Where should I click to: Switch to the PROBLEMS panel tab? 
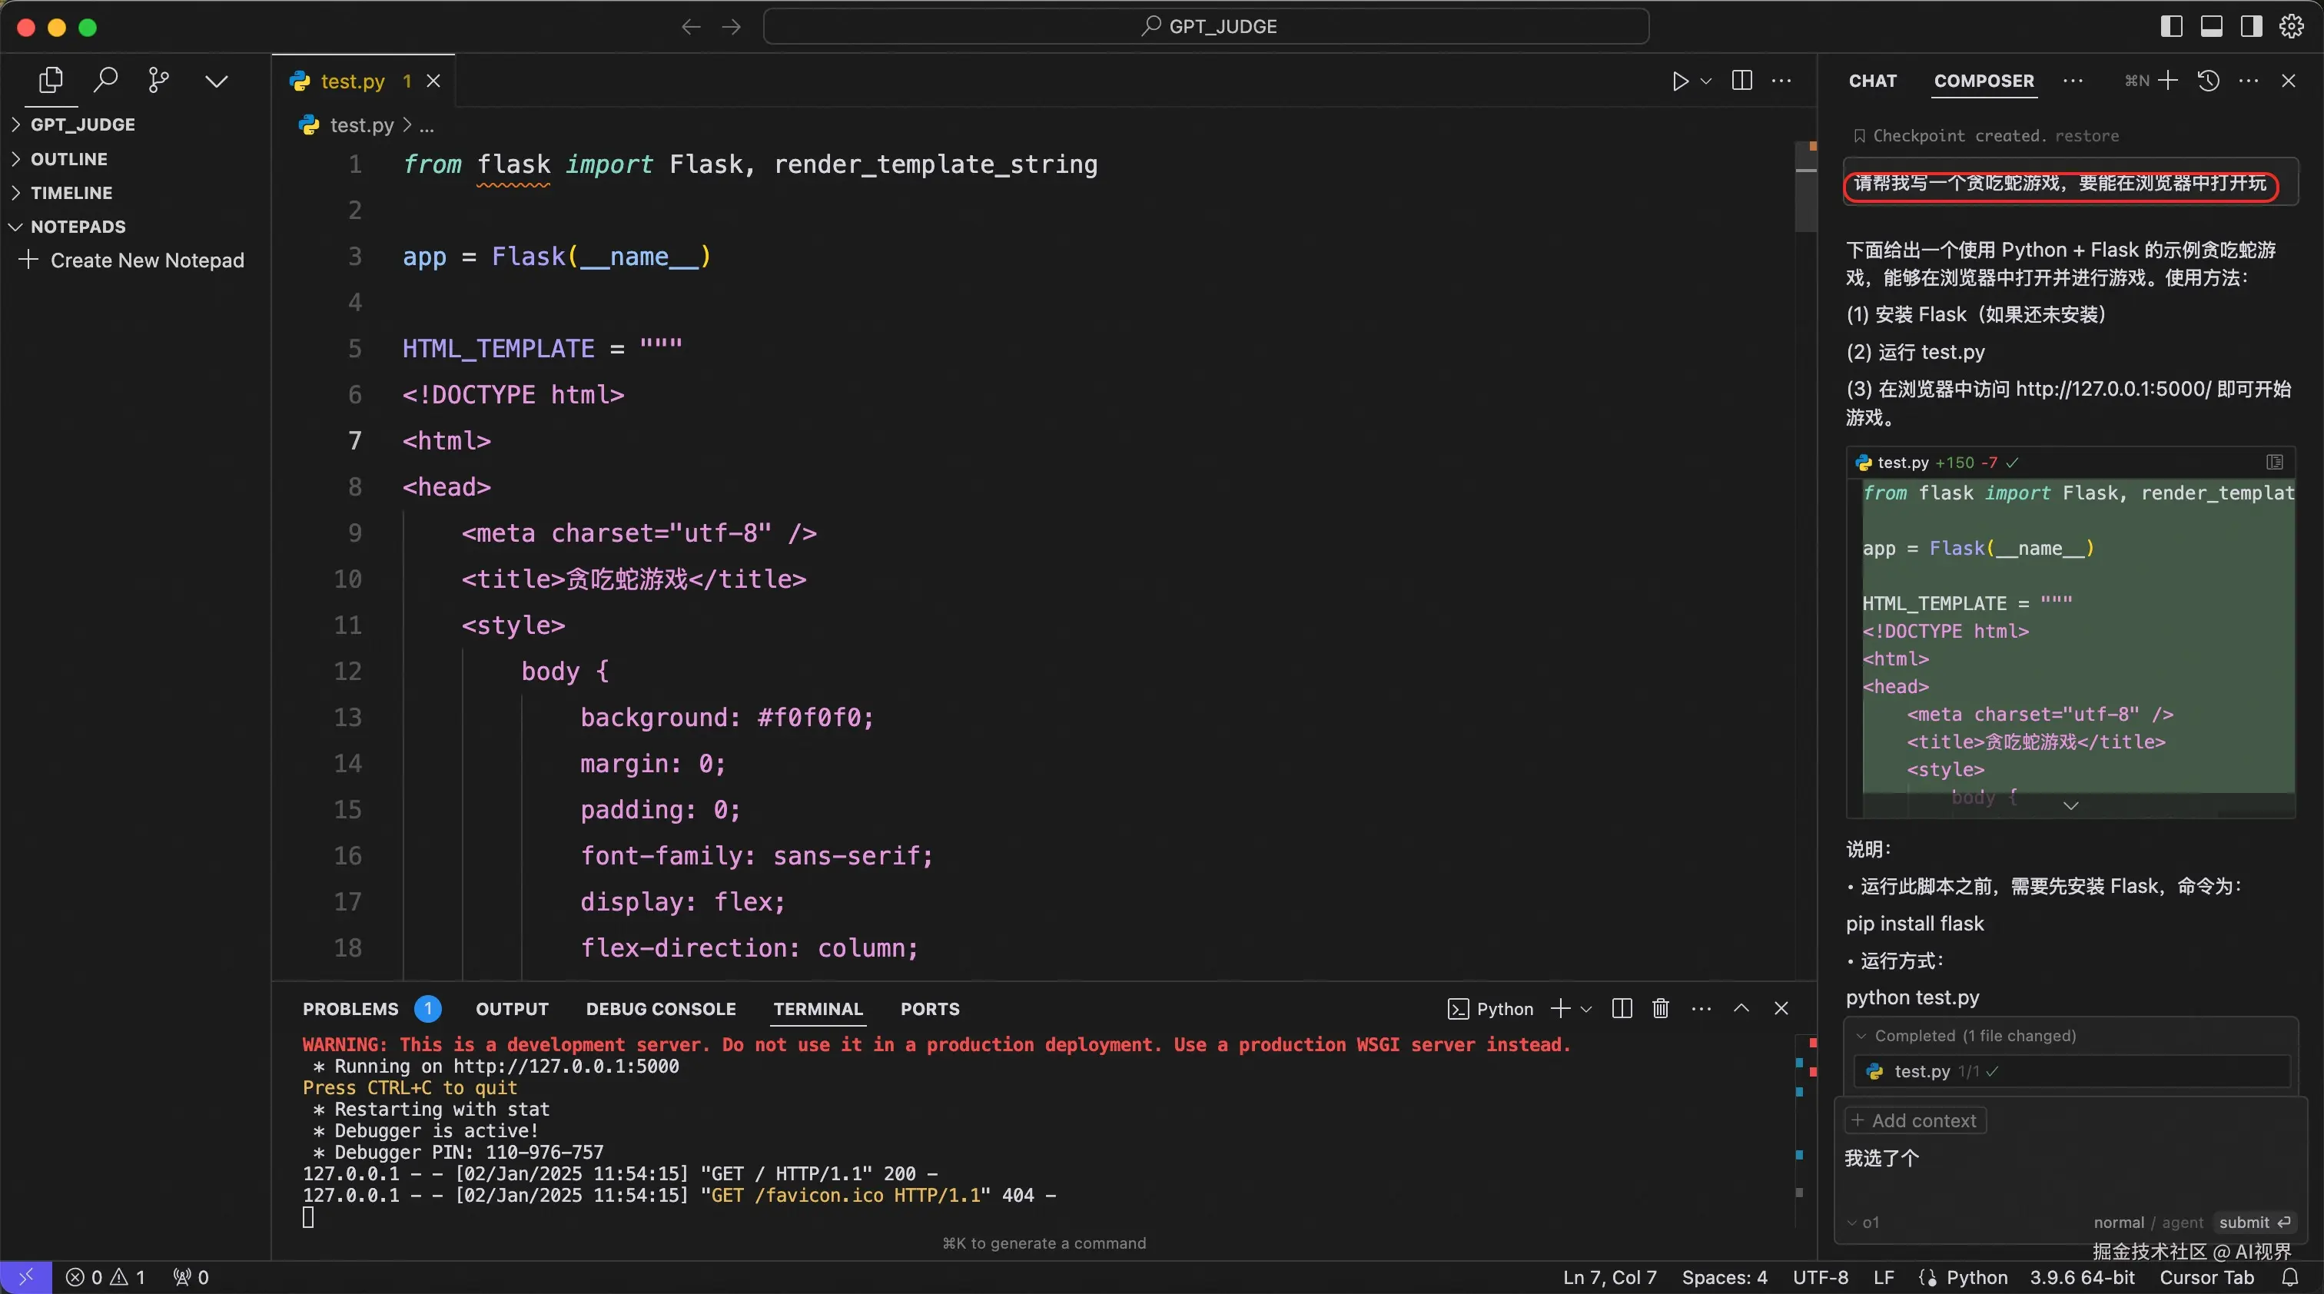coord(350,1009)
